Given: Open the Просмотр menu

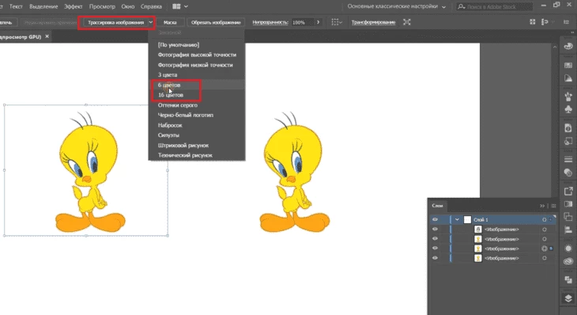Looking at the screenshot, I should tap(102, 6).
